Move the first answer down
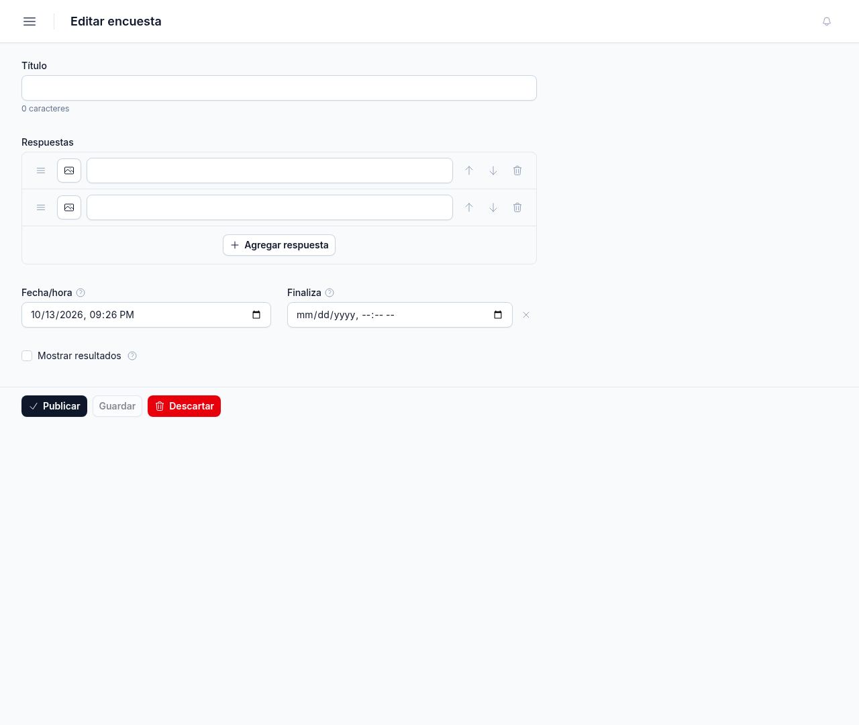859x725 pixels. point(493,171)
